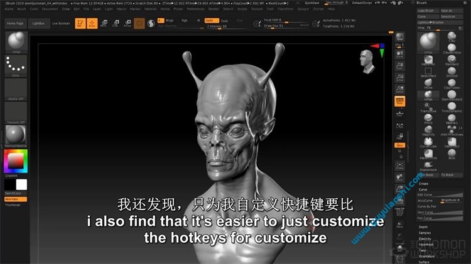
Task: Toggle the Zsub button
Action: click(224, 21)
